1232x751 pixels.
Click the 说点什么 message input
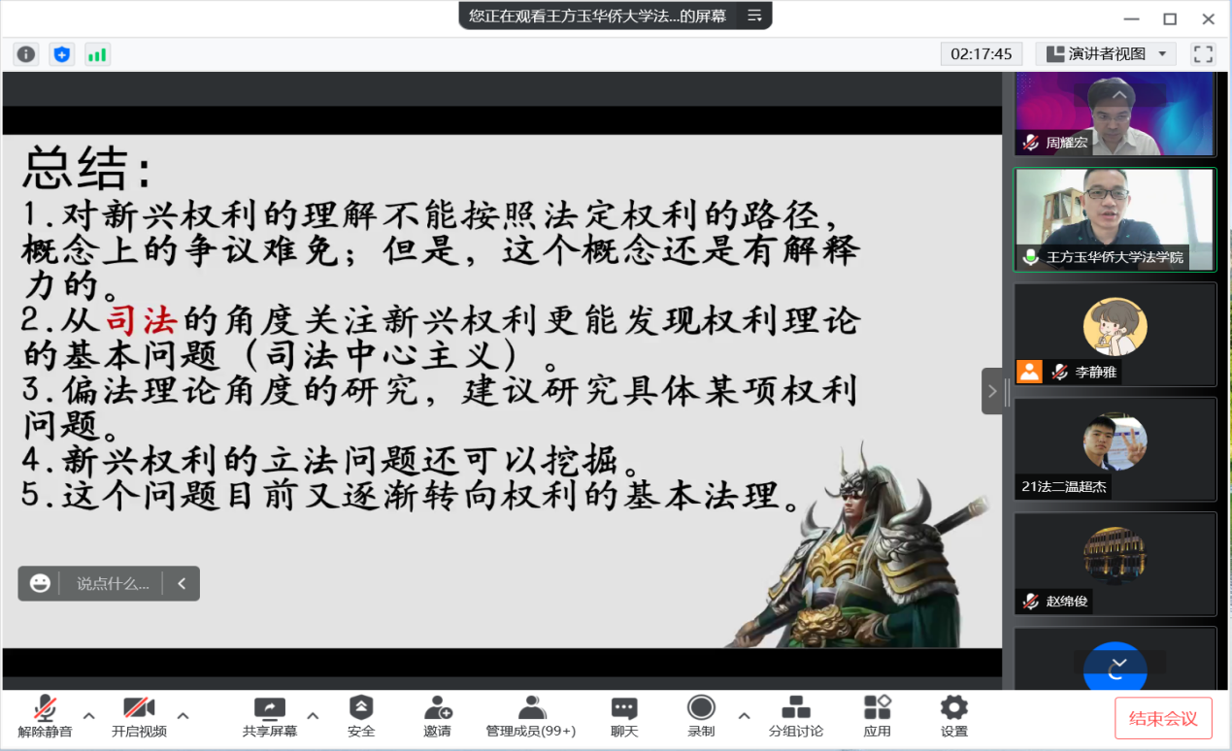113,583
